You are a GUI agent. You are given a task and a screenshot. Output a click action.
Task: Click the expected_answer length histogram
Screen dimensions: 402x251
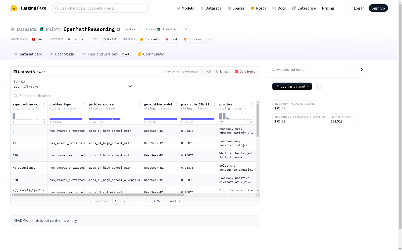pos(29,116)
